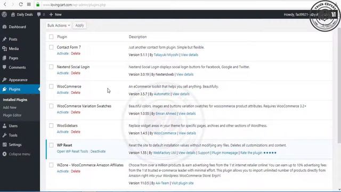The image size is (341, 192).
Task: Deactivate the WP Reset plugin
Action: pos(98,151)
